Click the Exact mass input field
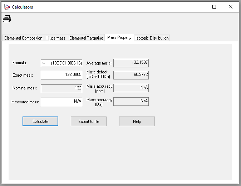 [62, 75]
